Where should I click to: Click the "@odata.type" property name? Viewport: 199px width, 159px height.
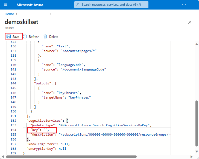(42, 125)
